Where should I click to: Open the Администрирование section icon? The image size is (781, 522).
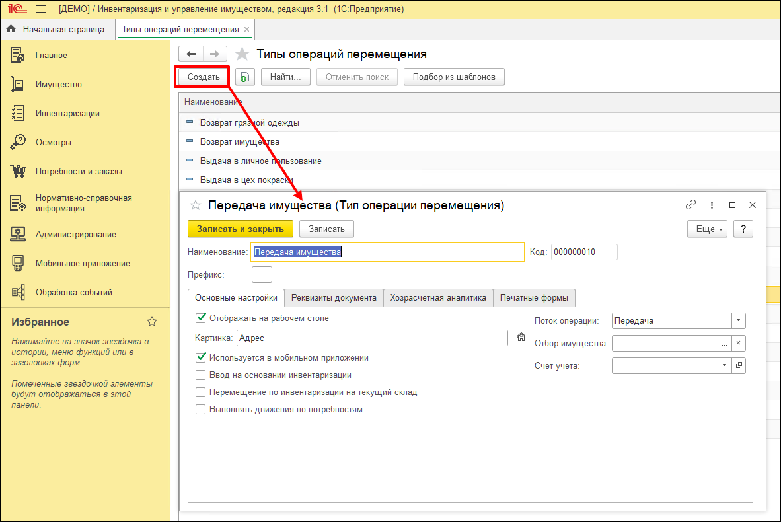tap(17, 234)
